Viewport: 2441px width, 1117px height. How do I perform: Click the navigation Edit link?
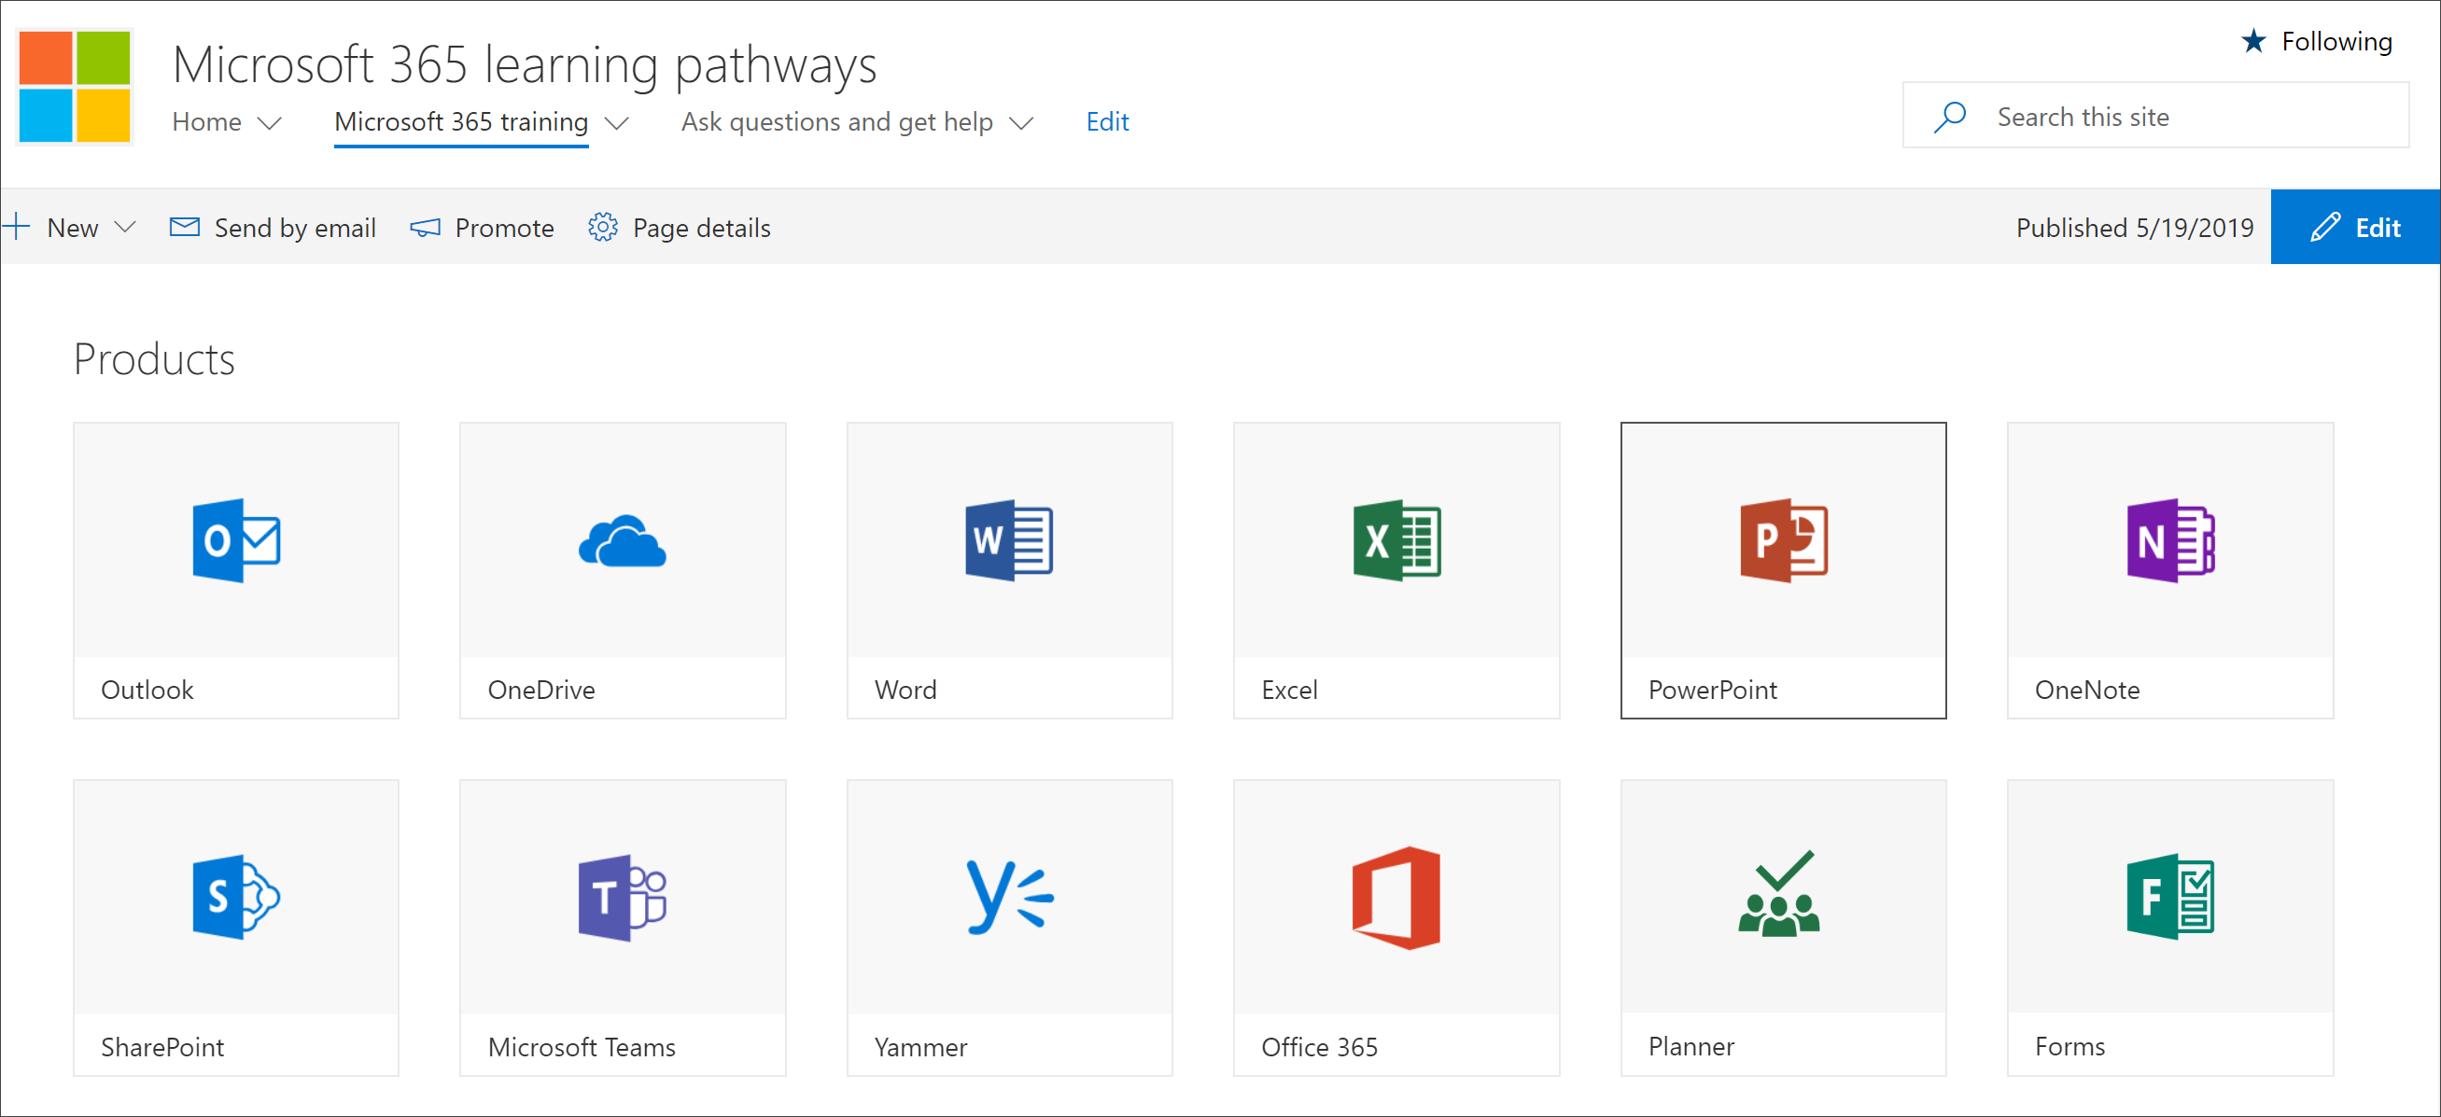[1107, 122]
